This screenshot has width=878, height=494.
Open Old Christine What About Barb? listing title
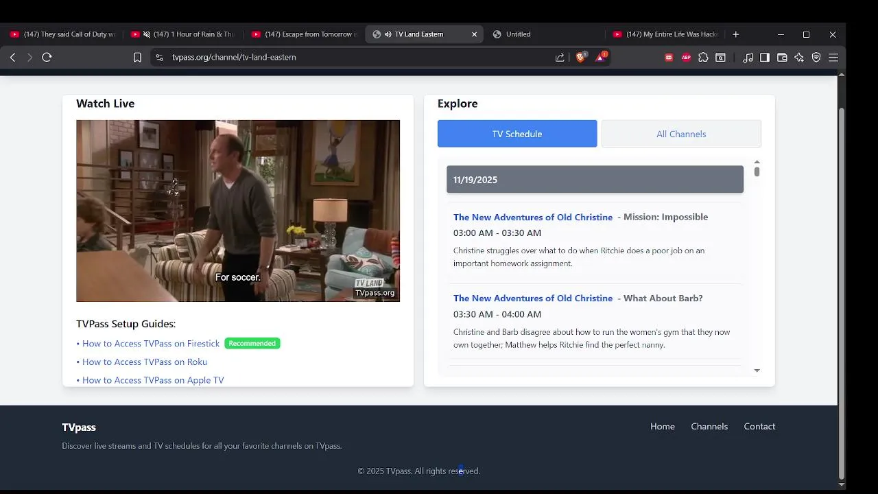pos(533,298)
